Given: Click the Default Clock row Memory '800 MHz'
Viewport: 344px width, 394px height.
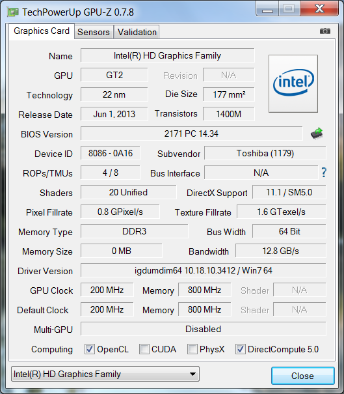Looking at the screenshot, I should [x=204, y=309].
